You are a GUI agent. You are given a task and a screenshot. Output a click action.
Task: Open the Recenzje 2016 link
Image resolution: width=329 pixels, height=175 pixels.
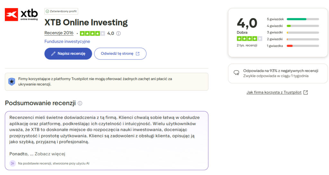(59, 33)
